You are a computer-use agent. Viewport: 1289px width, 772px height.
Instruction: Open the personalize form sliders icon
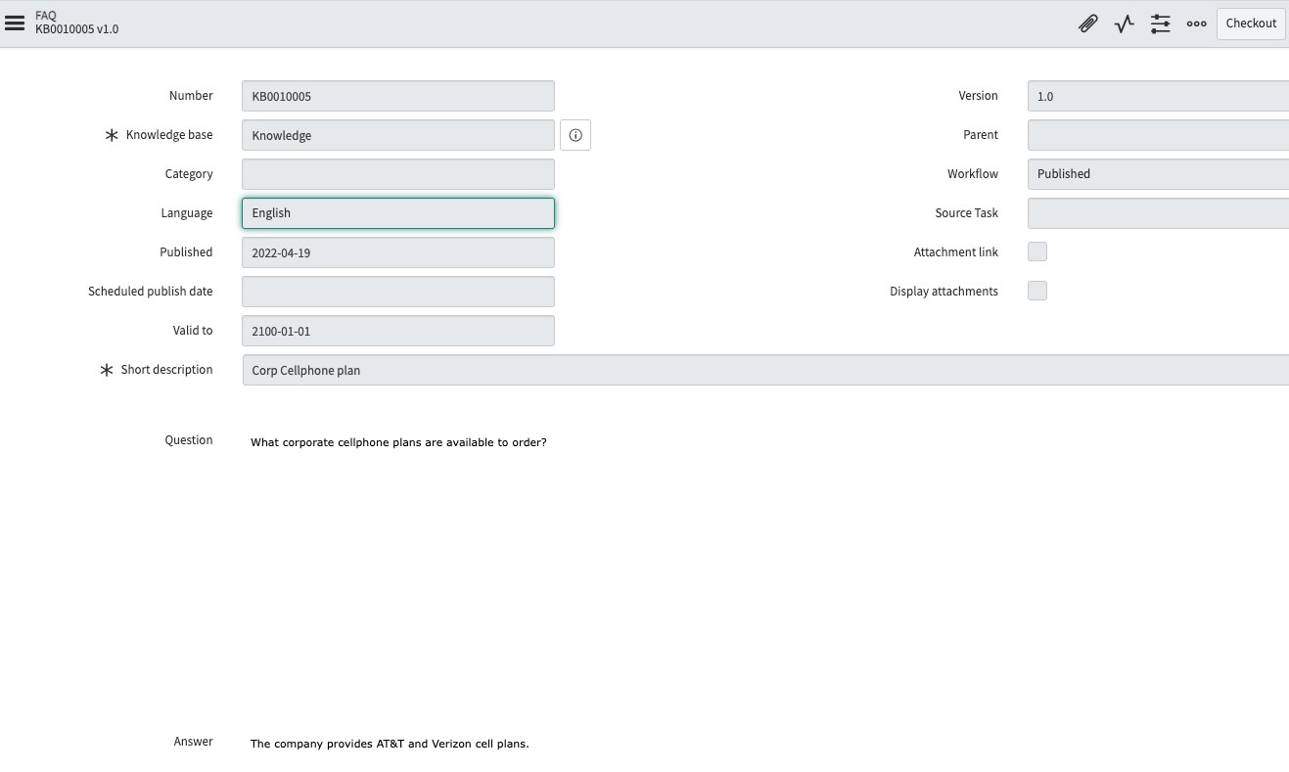[1160, 23]
